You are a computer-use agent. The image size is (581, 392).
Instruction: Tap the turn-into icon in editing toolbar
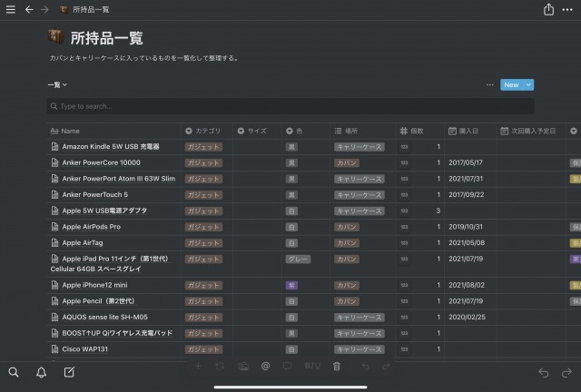[220, 366]
